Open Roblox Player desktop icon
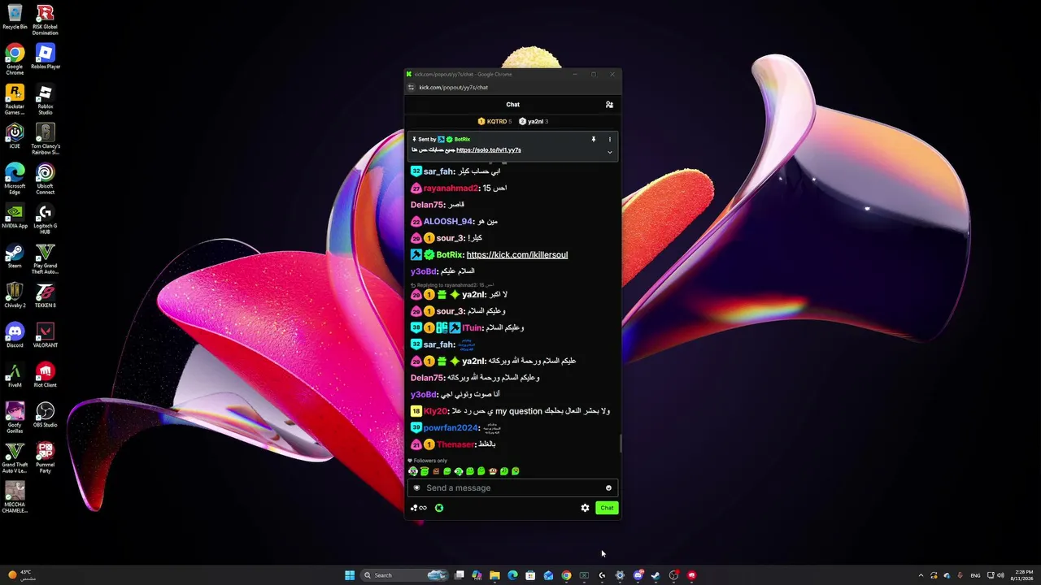Viewport: 1041px width, 585px height. (46, 57)
